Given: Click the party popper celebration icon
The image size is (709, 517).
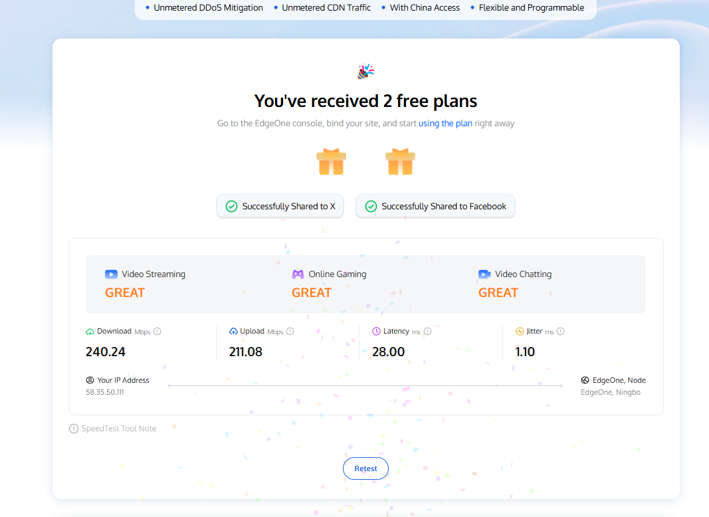Looking at the screenshot, I should click(x=366, y=72).
